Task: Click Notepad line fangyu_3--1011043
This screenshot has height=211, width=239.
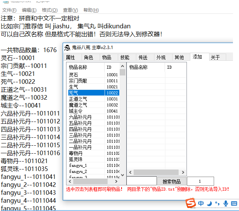Action: [x=28, y=193]
